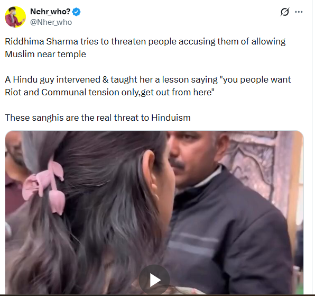Click the blue verified badge
This screenshot has width=315, height=296.
76,12
